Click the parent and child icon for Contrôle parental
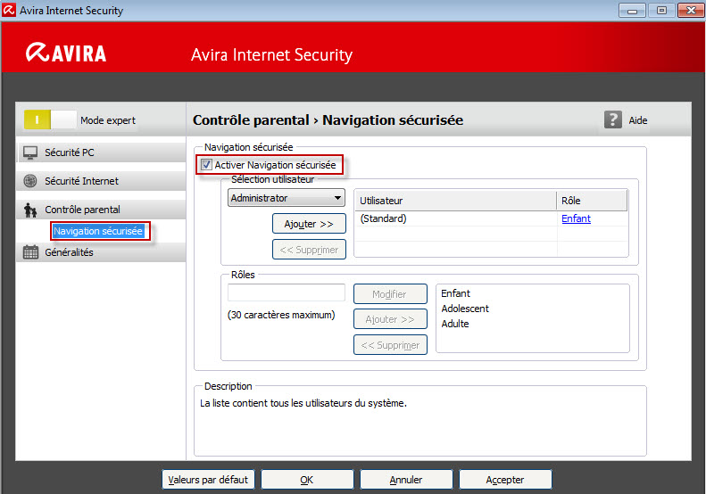This screenshot has width=706, height=494. point(30,210)
